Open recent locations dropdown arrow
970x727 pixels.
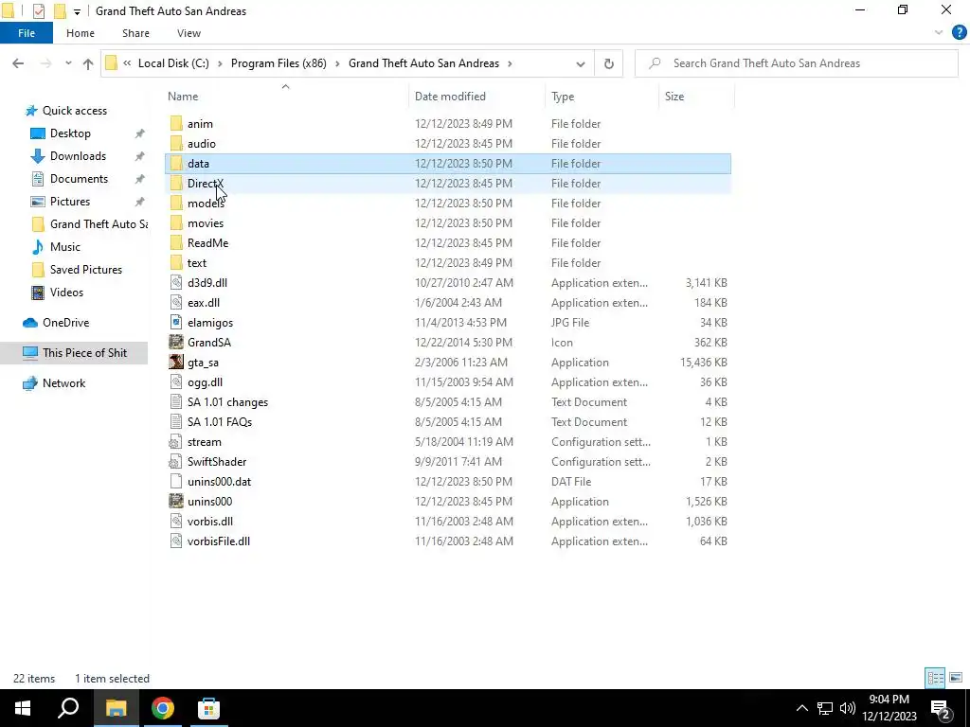tap(68, 63)
